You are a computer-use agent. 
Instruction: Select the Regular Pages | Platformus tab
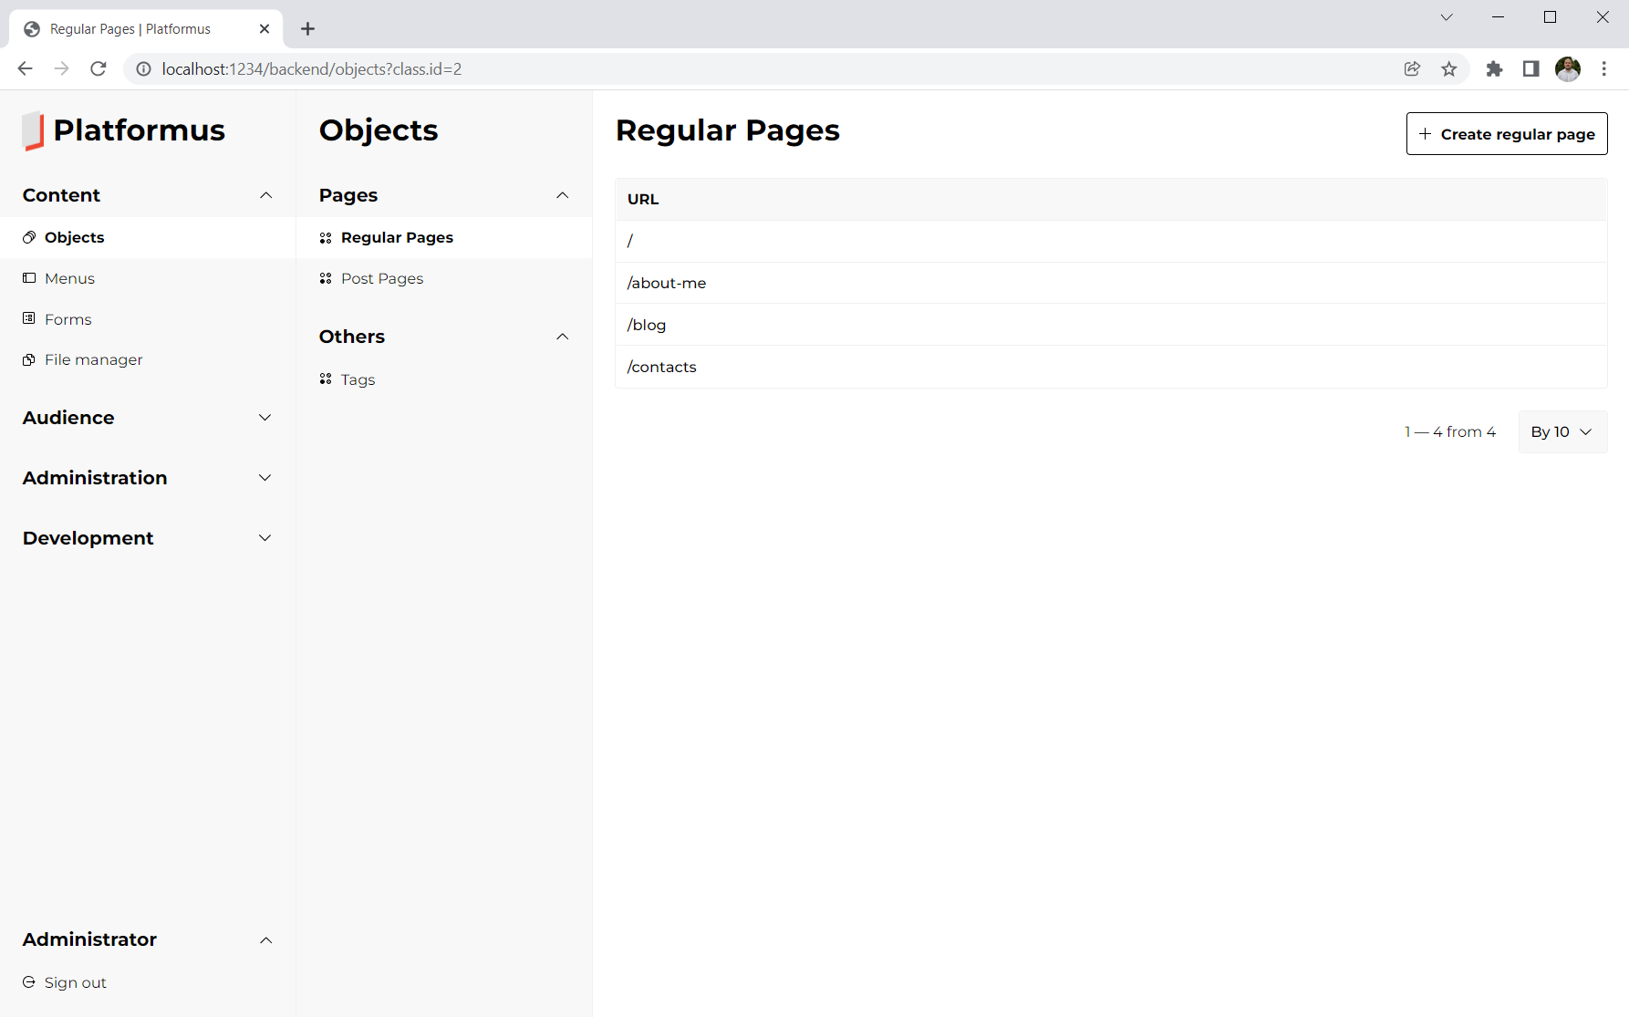point(146,29)
